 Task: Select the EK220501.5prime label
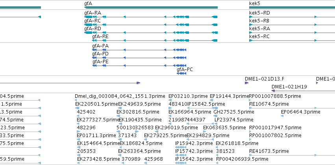pos(96,104)
